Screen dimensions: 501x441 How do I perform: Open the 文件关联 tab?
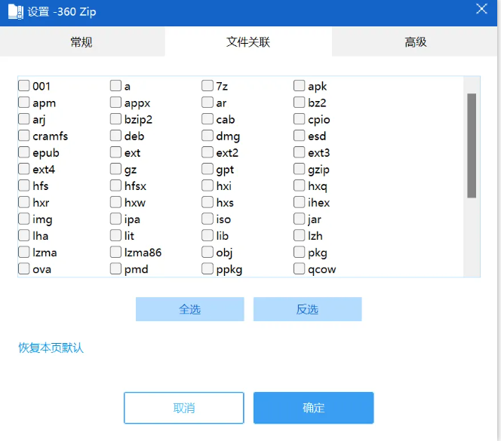(x=248, y=41)
